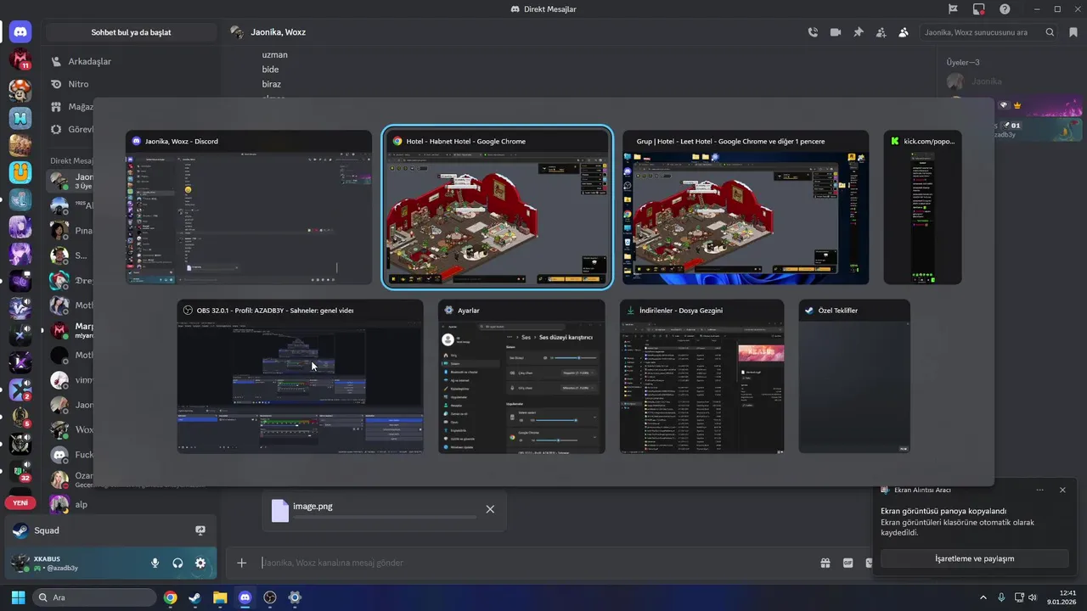
Task: Click the taskbar Ara search box
Action: coord(94,597)
